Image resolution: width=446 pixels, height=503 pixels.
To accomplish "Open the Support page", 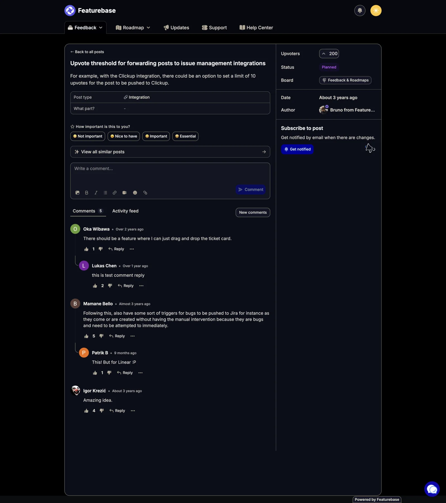I will pos(214,28).
